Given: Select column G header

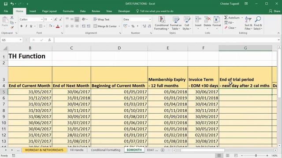Looking at the screenshot, I should point(245,48).
